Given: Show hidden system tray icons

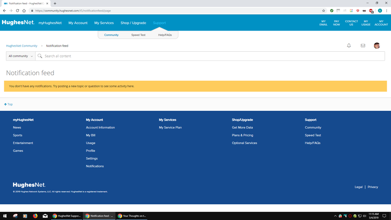Looking at the screenshot, I should [335, 216].
